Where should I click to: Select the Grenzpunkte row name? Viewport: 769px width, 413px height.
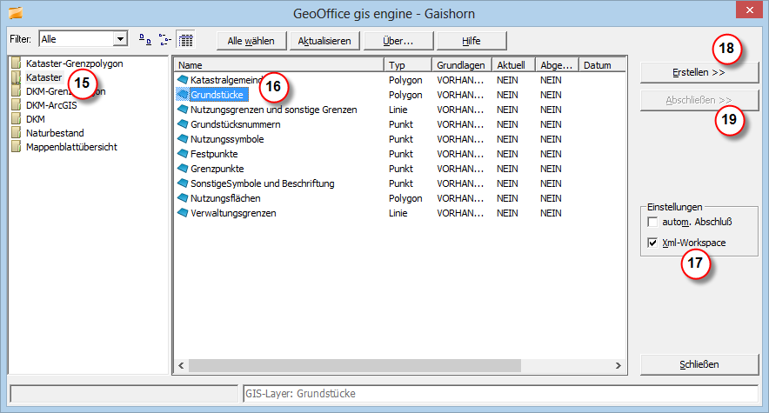click(x=217, y=169)
